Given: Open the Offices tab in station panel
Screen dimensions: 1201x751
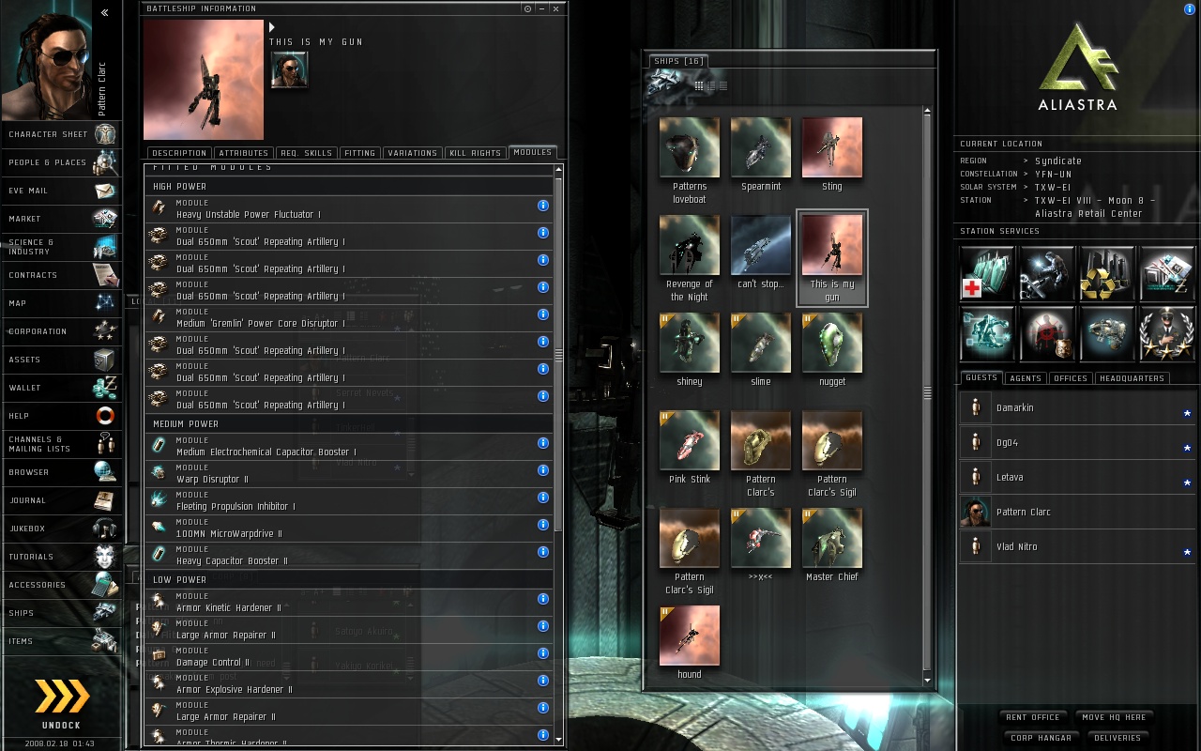Looking at the screenshot, I should (x=1070, y=378).
